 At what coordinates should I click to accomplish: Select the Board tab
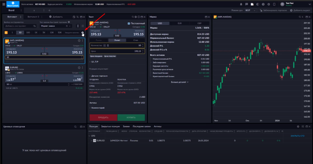tap(11, 10)
